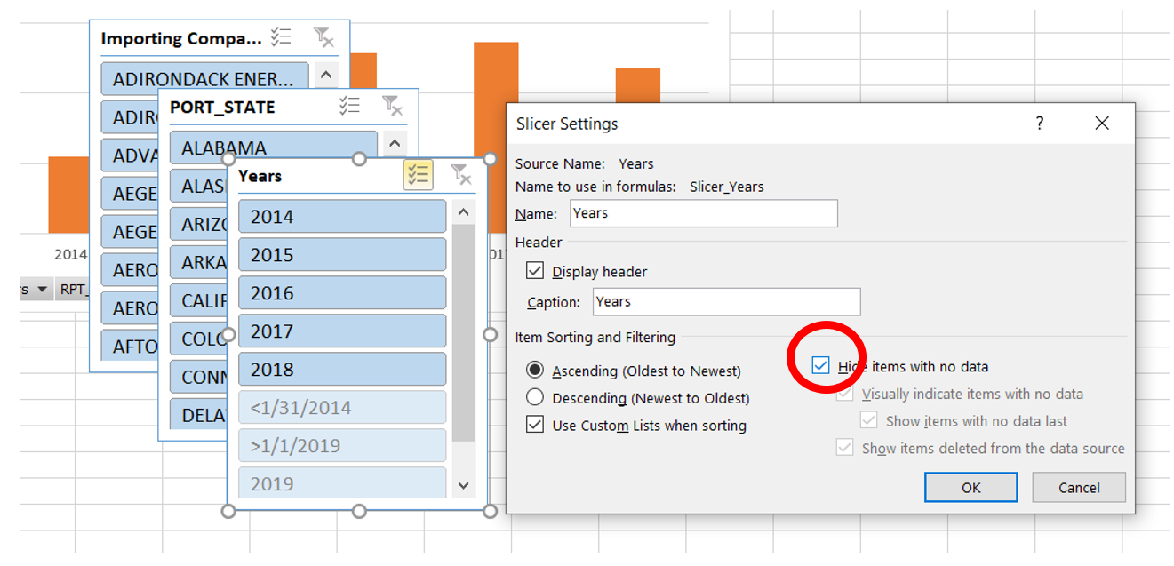Open help for the Slicer Settings dialog
Screen dimensions: 1174x566
1039,124
